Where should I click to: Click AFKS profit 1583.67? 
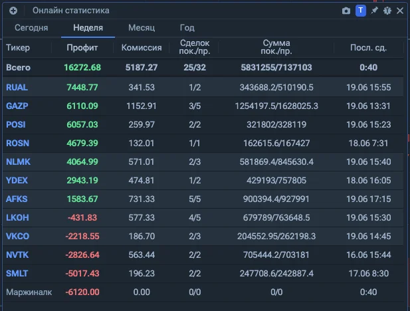coord(82,199)
